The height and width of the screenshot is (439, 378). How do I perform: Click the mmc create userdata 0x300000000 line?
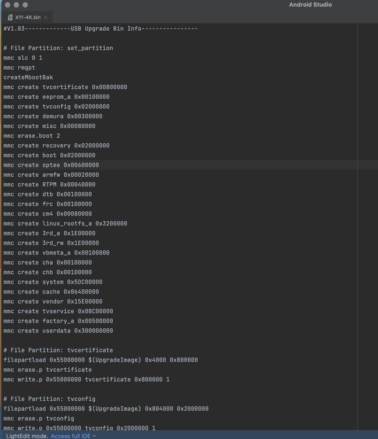(58, 331)
